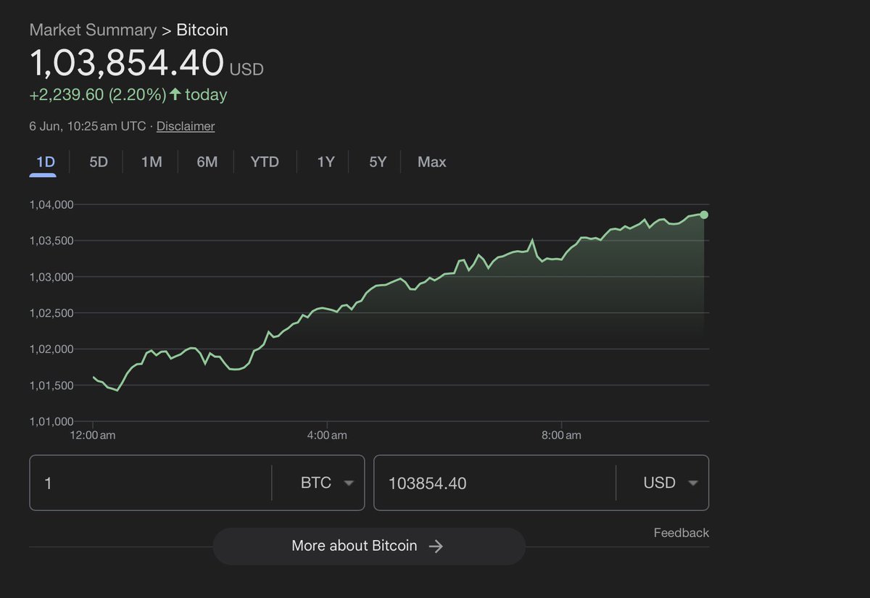Click the 1,01,000 y-axis label
Image resolution: width=870 pixels, height=598 pixels.
(x=51, y=421)
